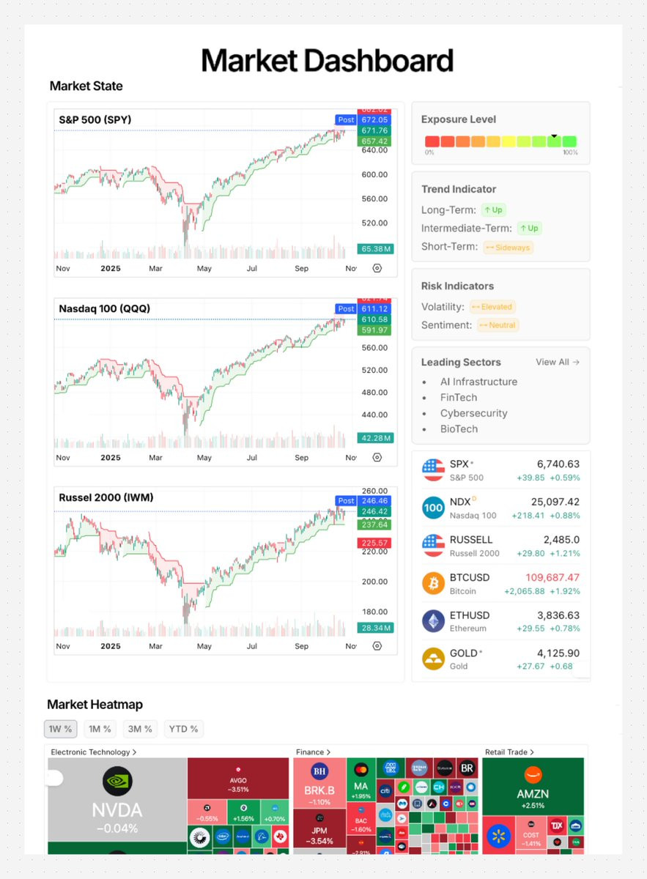This screenshot has width=647, height=879.
Task: Toggle the switch on the NVDA tile
Action: pos(54,778)
